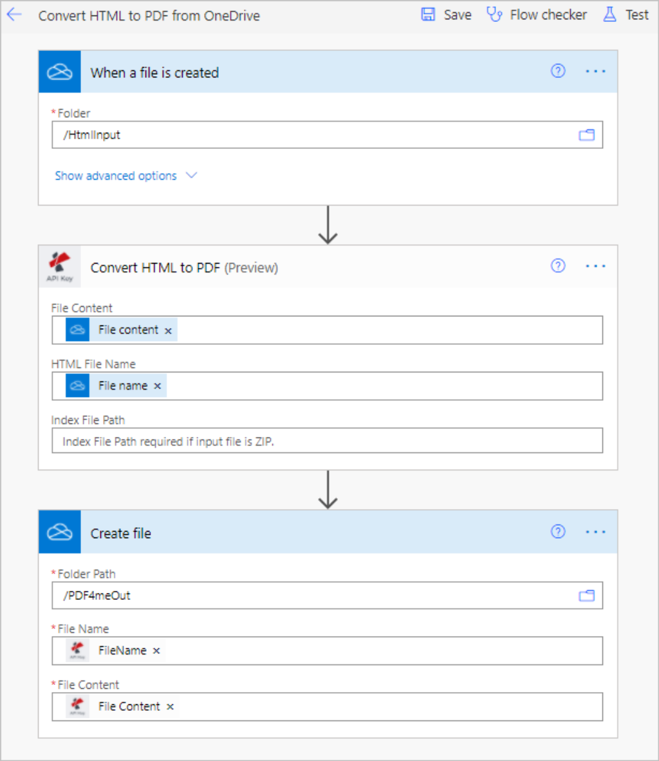Open the folder picker for Folder field

tap(586, 135)
